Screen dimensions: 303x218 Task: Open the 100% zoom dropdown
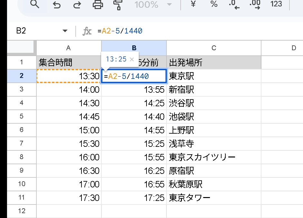pyautogui.click(x=153, y=5)
